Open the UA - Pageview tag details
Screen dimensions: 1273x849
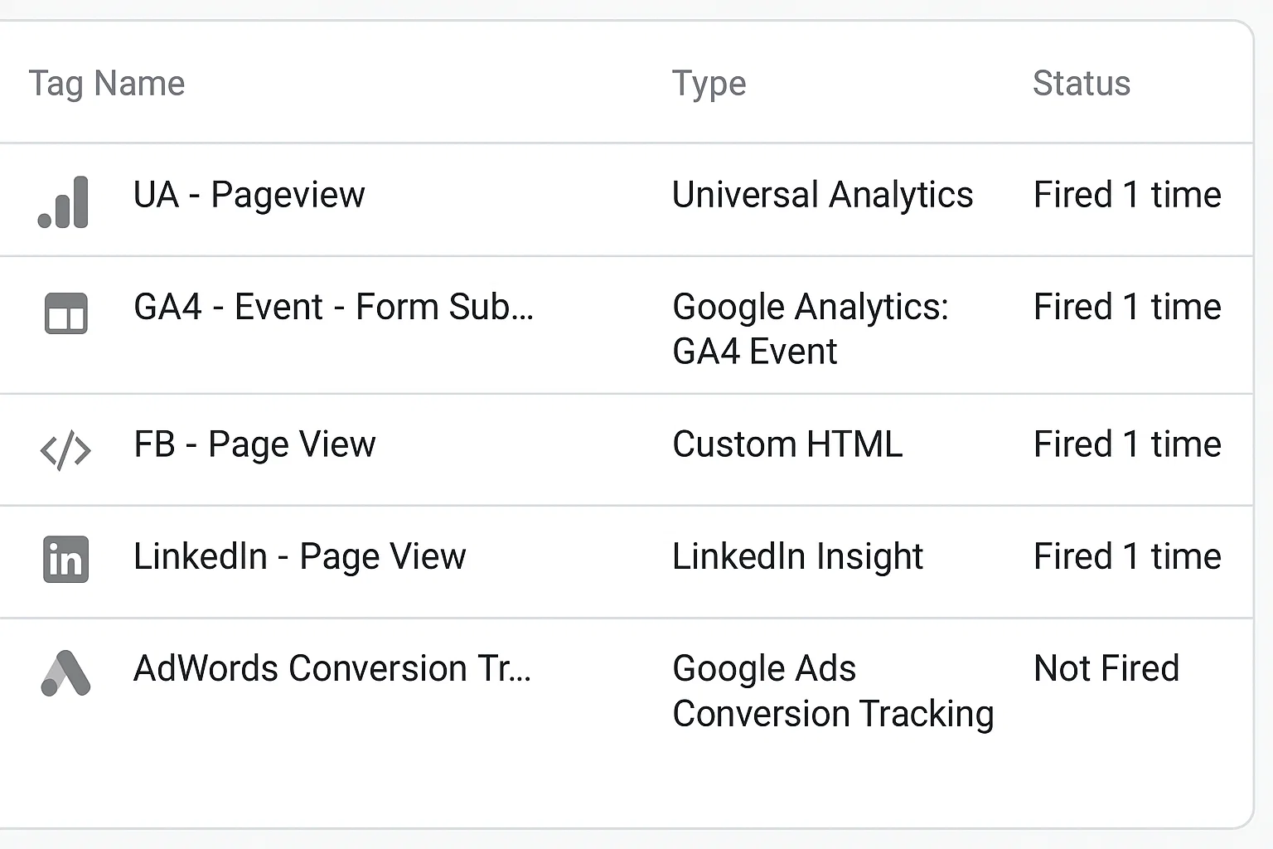[x=249, y=195]
